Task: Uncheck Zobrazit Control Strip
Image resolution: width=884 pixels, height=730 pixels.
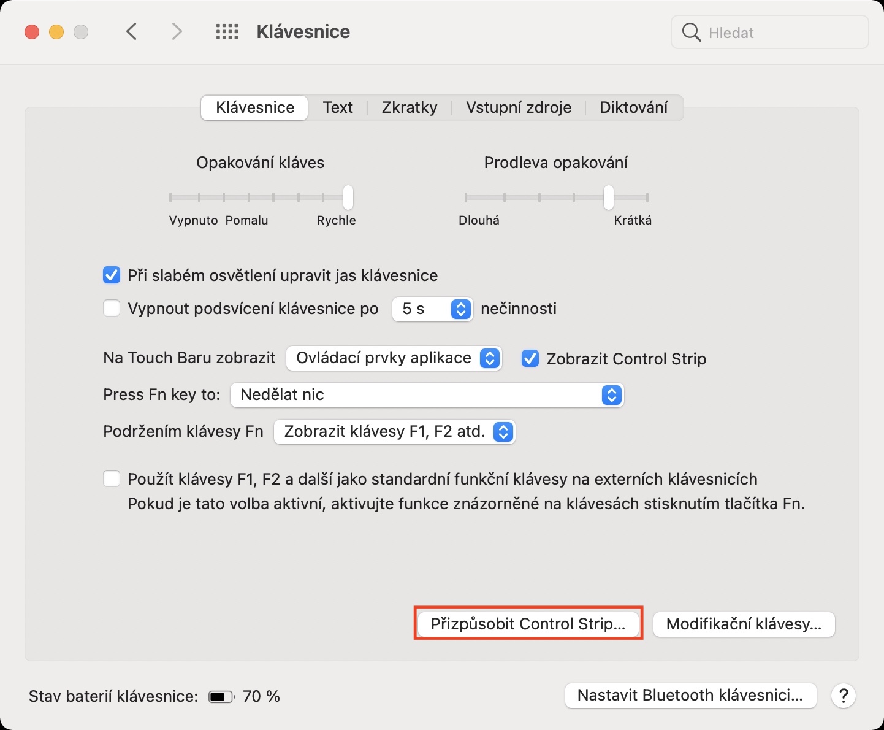Action: 530,358
